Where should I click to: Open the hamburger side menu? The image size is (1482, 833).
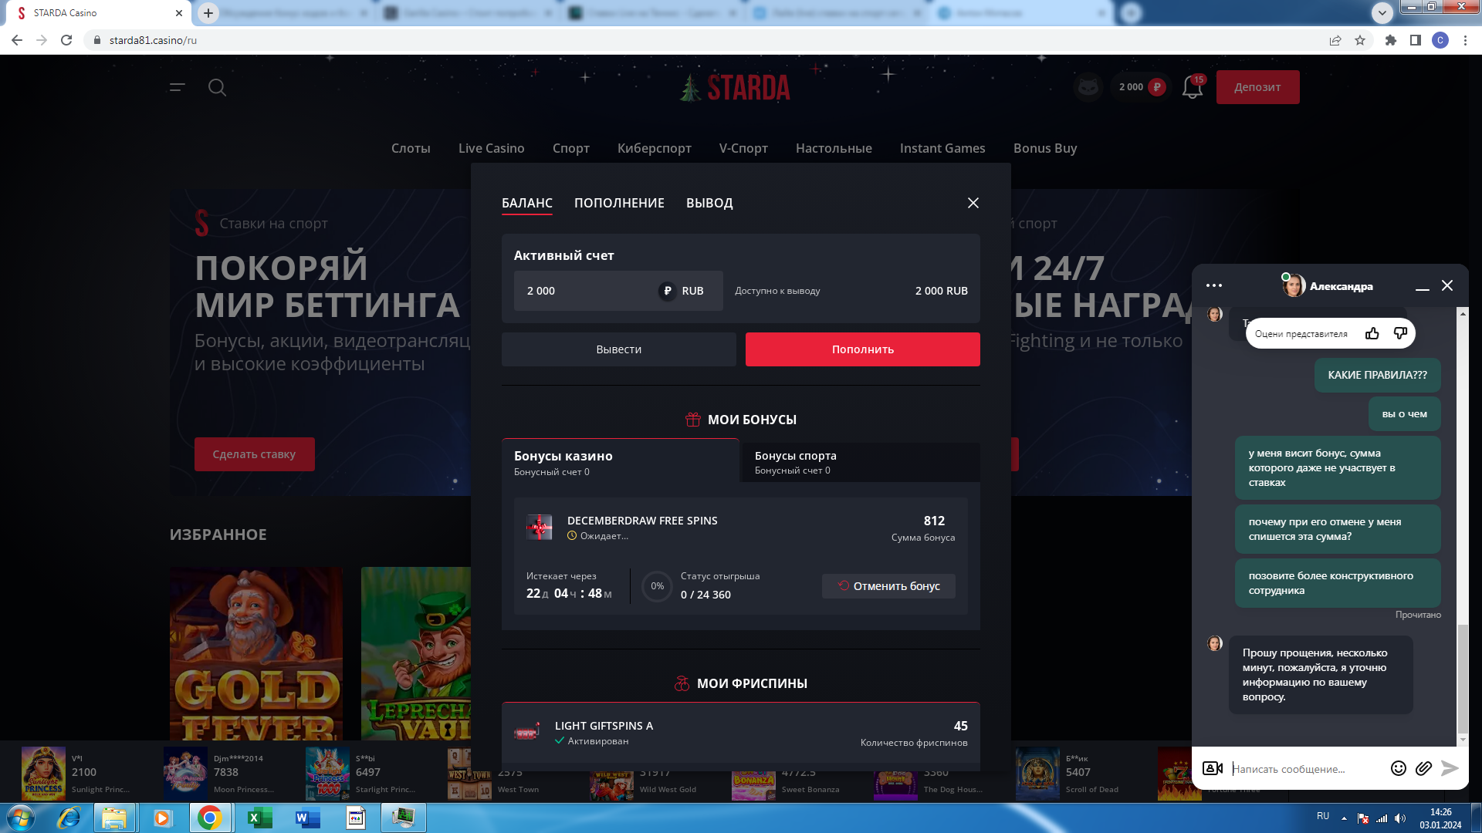[x=178, y=87]
